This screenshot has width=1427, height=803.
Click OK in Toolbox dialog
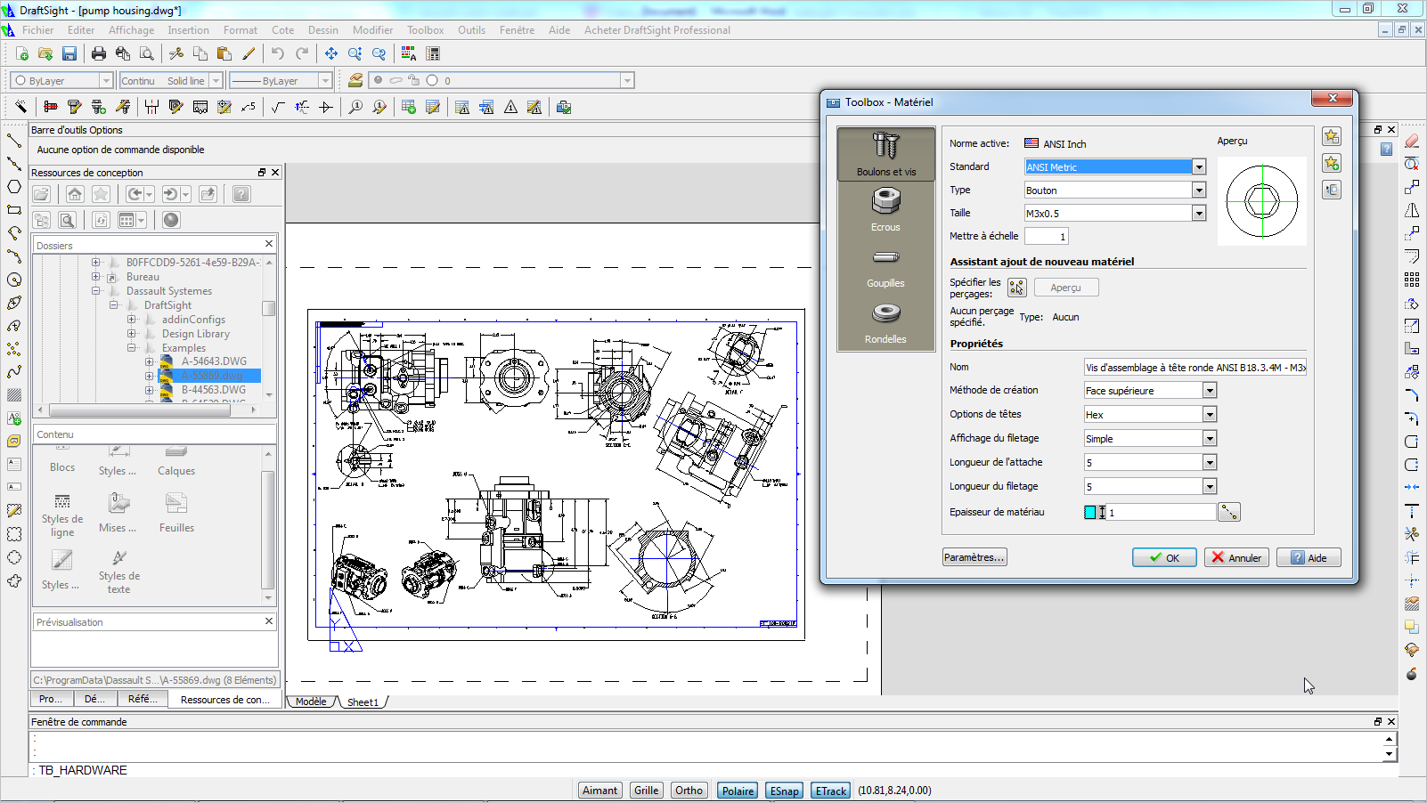coord(1164,557)
